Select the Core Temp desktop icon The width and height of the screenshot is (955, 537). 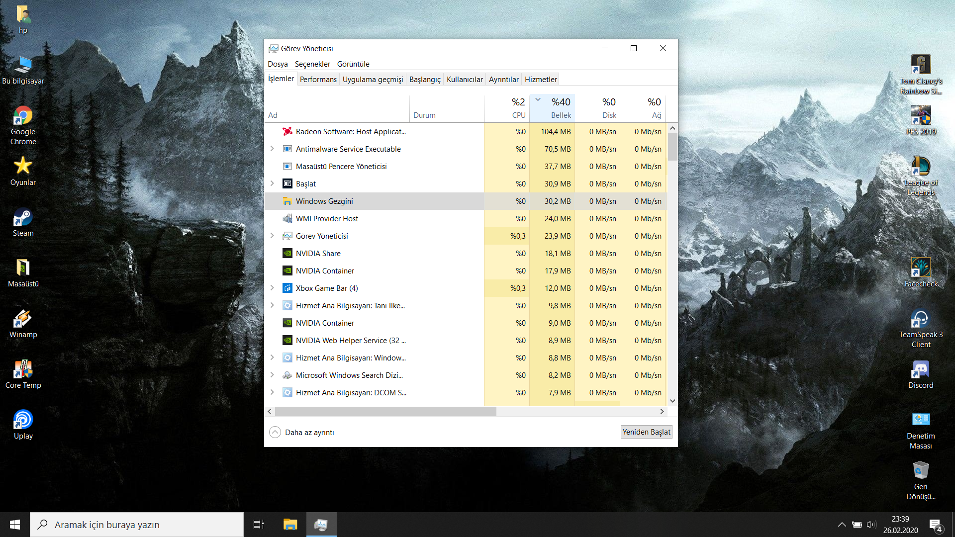click(x=23, y=374)
